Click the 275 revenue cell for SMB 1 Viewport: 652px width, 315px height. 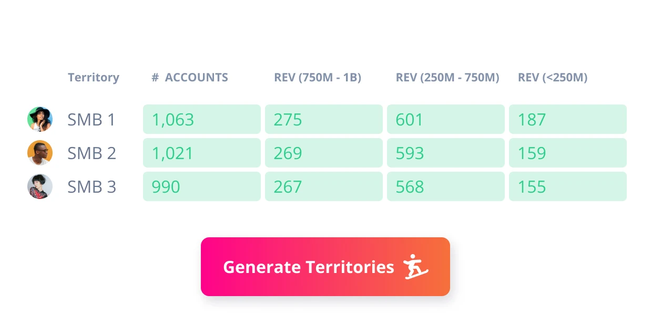point(323,119)
